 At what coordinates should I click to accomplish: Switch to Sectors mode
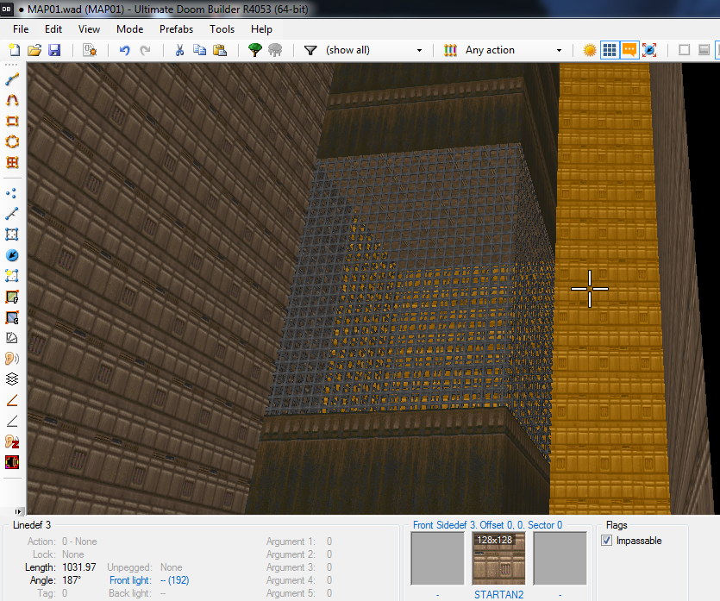click(x=12, y=235)
